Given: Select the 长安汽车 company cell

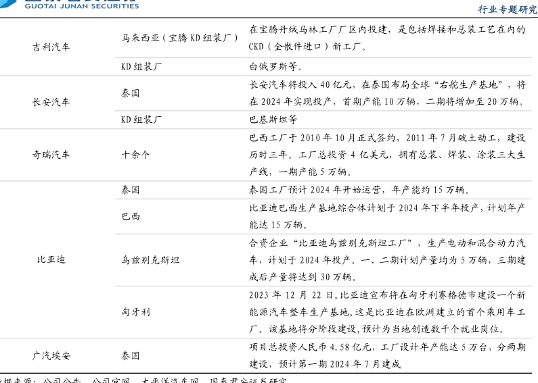Looking at the screenshot, I should coord(51,102).
